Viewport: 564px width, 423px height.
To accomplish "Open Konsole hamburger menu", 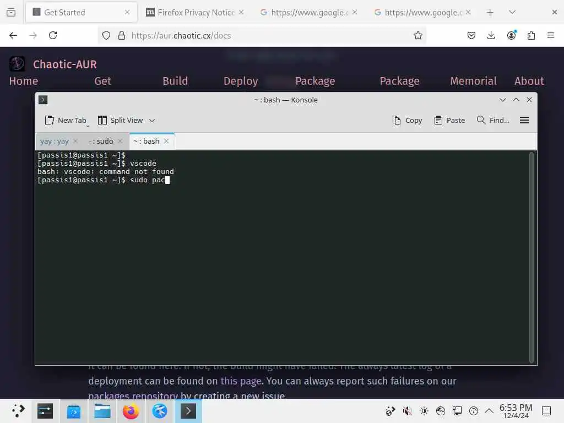I will point(524,120).
